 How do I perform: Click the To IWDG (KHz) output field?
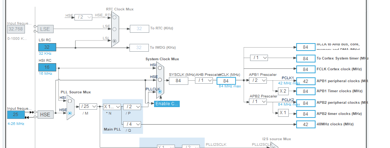(139, 48)
